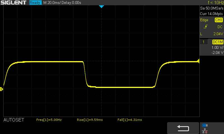The width and height of the screenshot is (224, 134).
Task: Click the trigger coupling 'DC' label
Action: click(220, 27)
